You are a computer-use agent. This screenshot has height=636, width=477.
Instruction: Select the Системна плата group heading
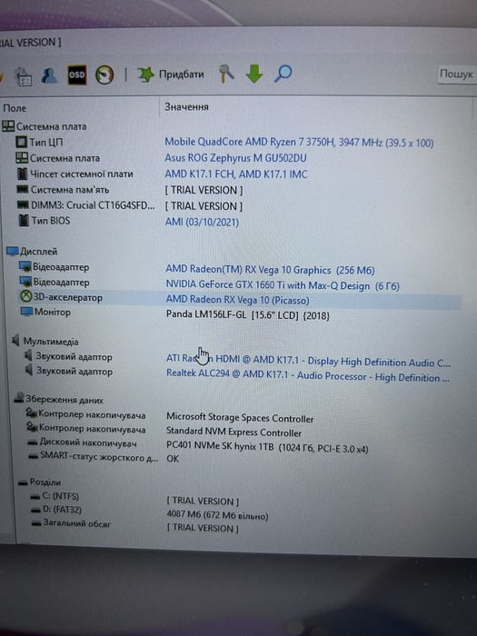tap(45, 126)
